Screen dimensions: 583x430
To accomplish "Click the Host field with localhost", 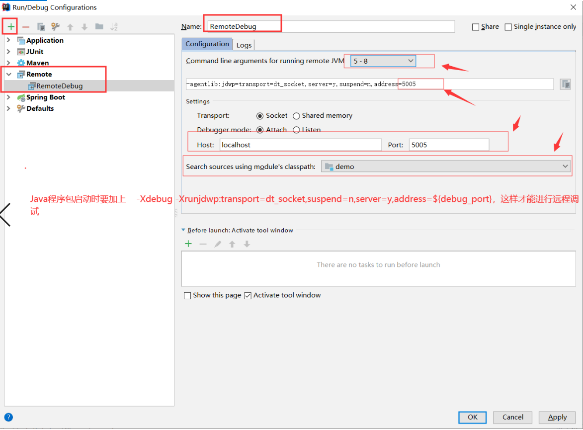I will click(300, 145).
